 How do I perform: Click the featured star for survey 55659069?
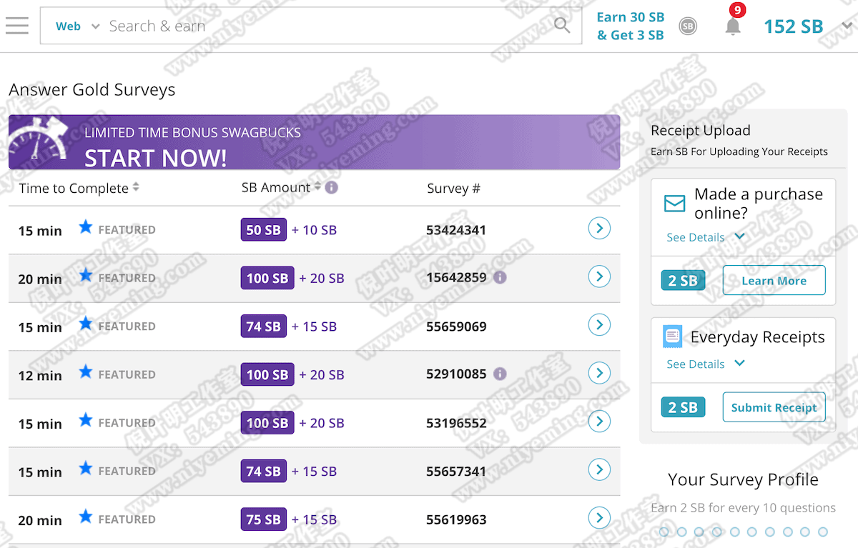[x=86, y=324]
